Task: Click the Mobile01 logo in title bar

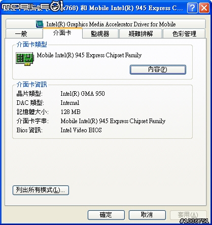Action: (32, 7)
